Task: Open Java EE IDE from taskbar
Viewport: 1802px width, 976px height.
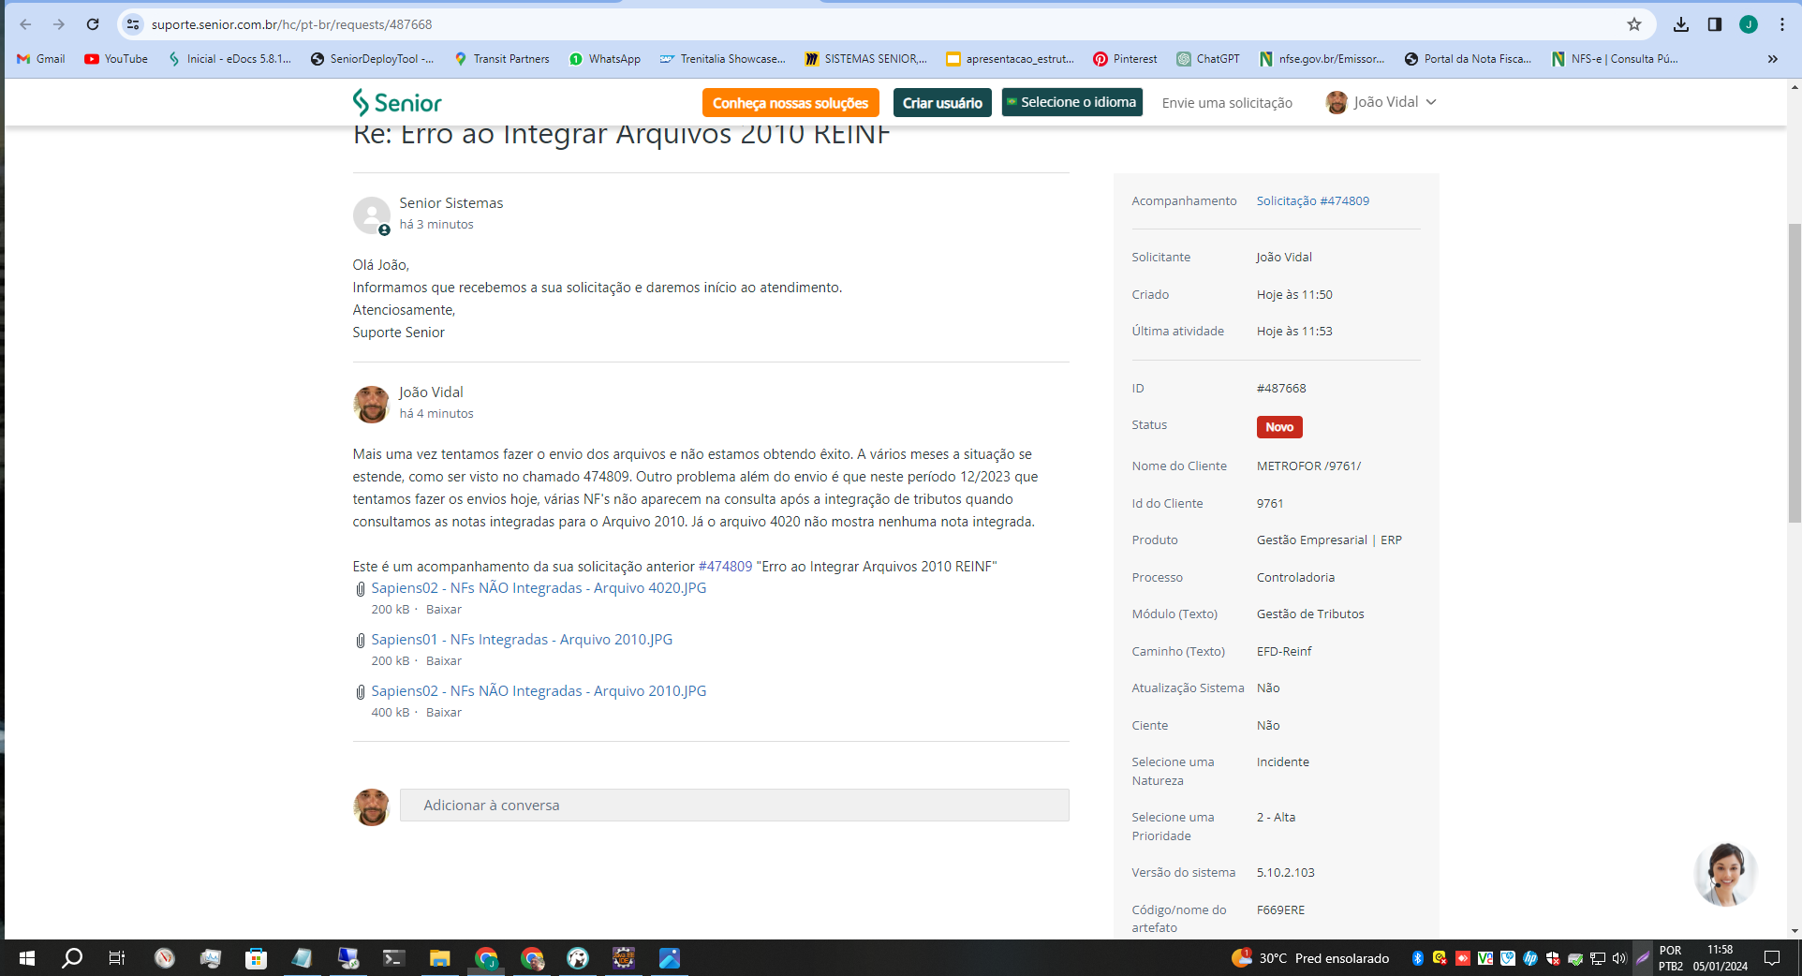Action: [624, 958]
